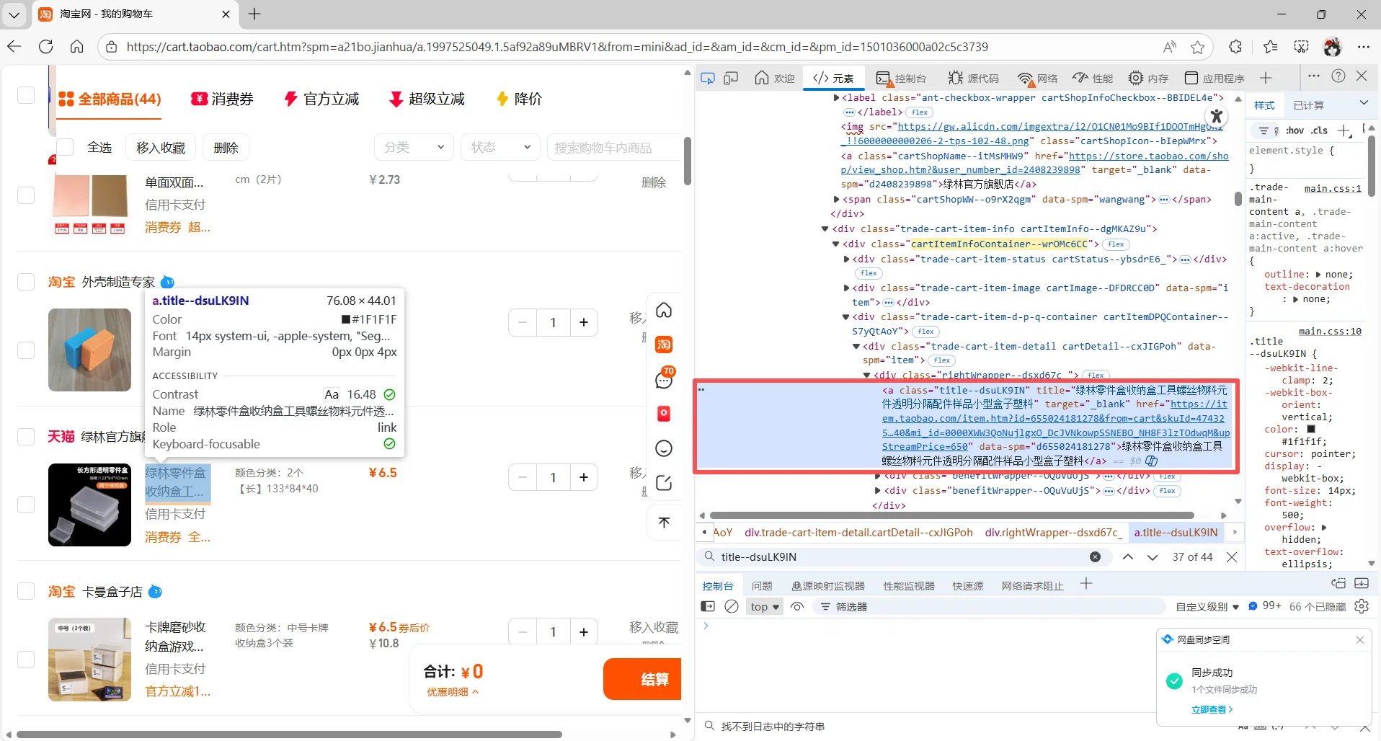Open read aloud from address bar

[x=1170, y=47]
